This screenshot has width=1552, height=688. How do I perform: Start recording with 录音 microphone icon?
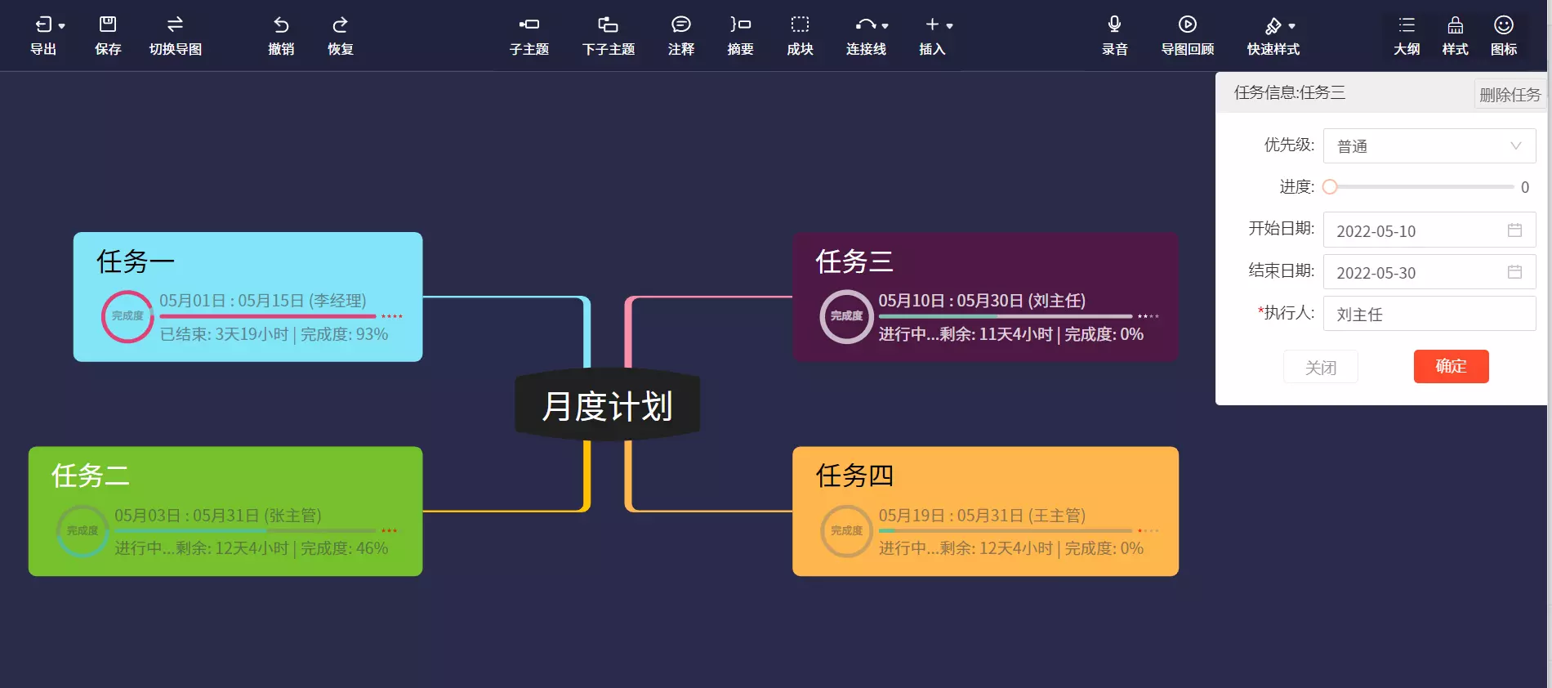1114,25
